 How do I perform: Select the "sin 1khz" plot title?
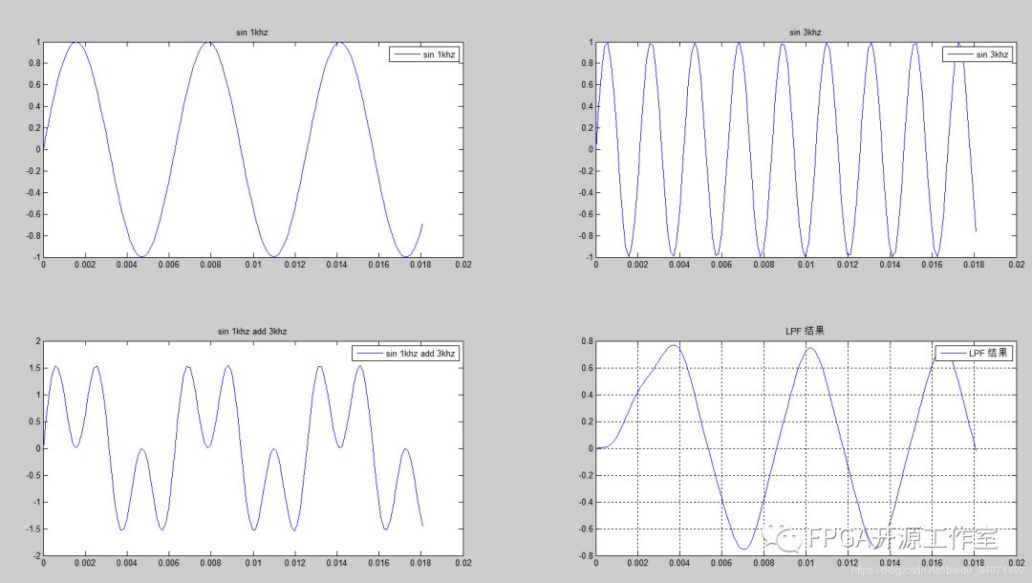(x=253, y=32)
